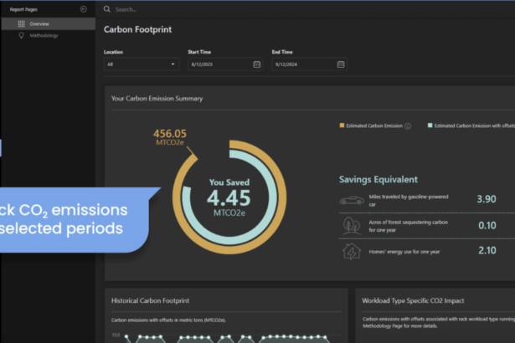Click the Workload Type Specific CO2 Impact heading

pyautogui.click(x=413, y=300)
